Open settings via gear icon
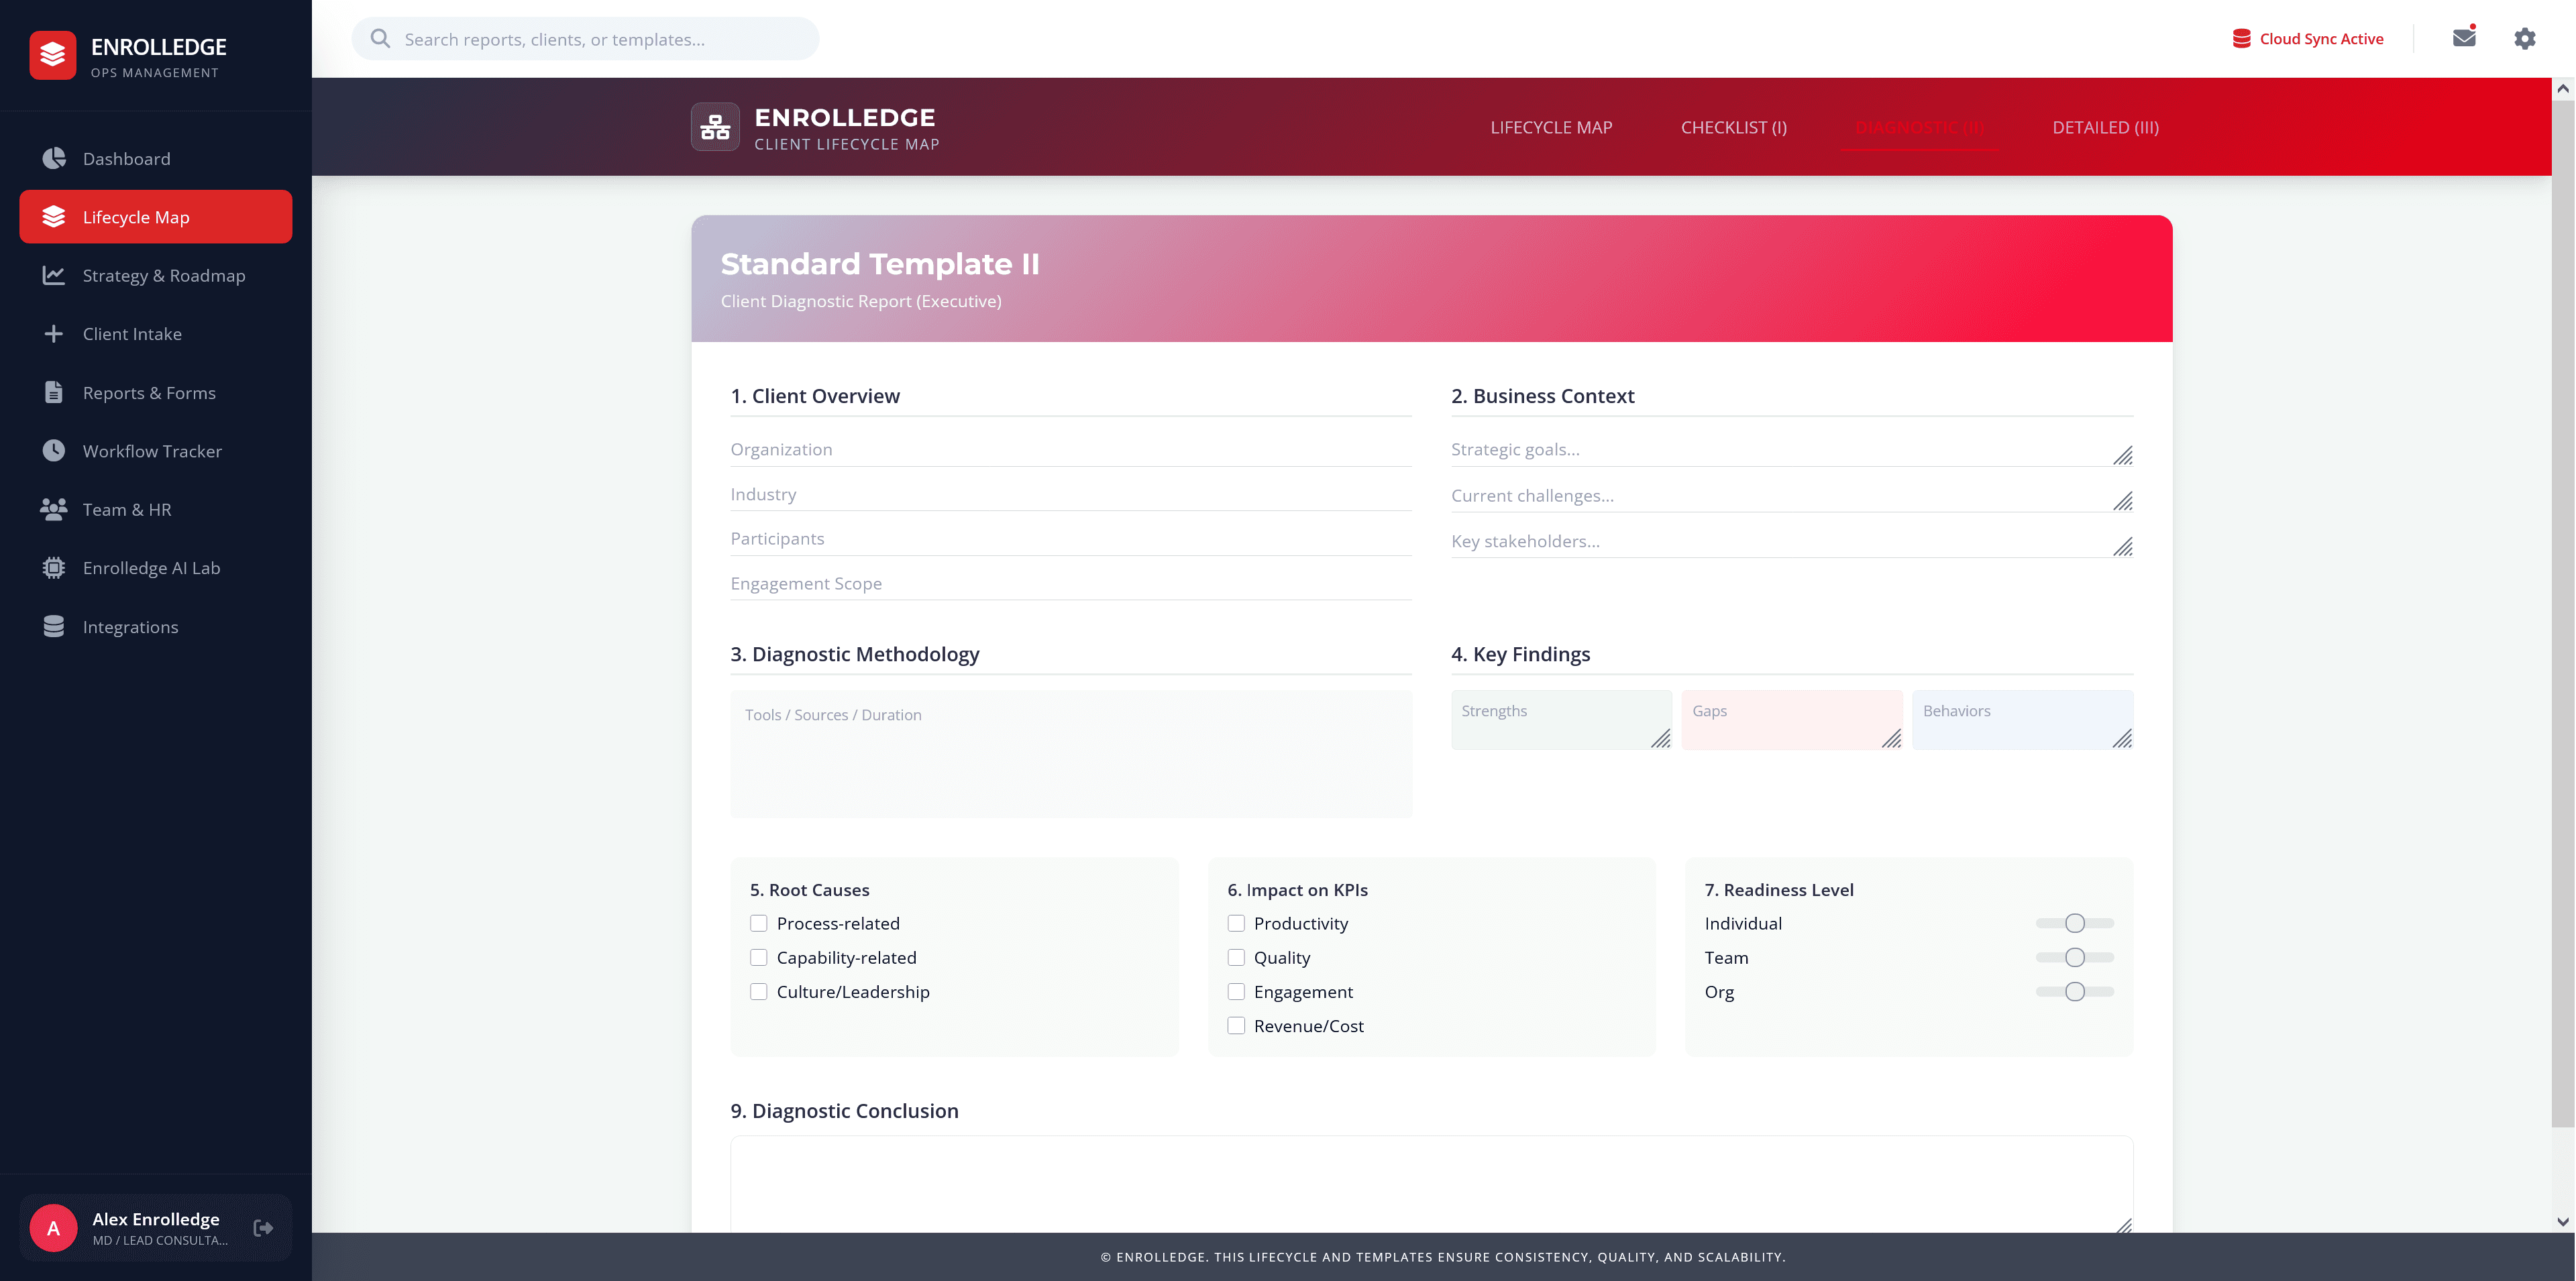This screenshot has height=1281, width=2576. [x=2525, y=38]
